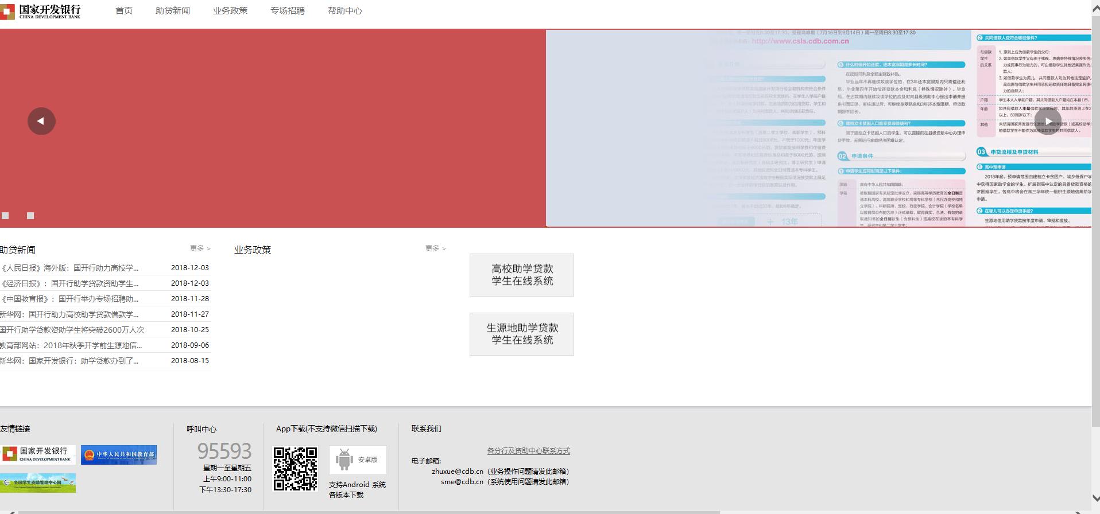Click the 助贷新闻 section heading
Image resolution: width=1100 pixels, height=514 pixels.
(18, 250)
